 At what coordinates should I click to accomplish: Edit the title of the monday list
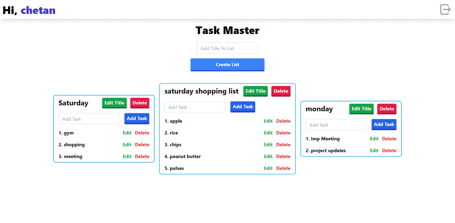point(361,109)
